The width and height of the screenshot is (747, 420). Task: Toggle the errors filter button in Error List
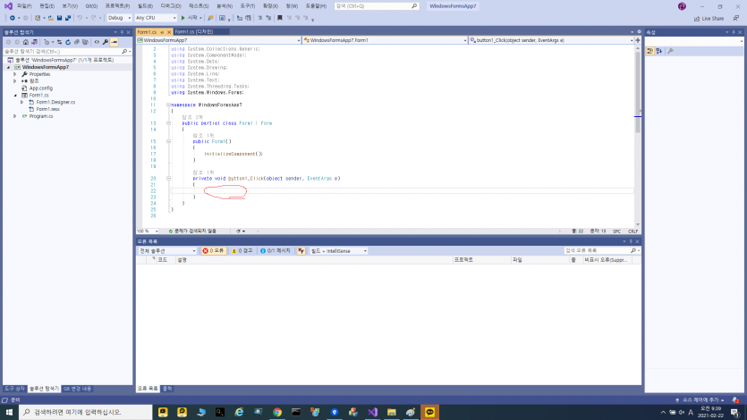[213, 251]
